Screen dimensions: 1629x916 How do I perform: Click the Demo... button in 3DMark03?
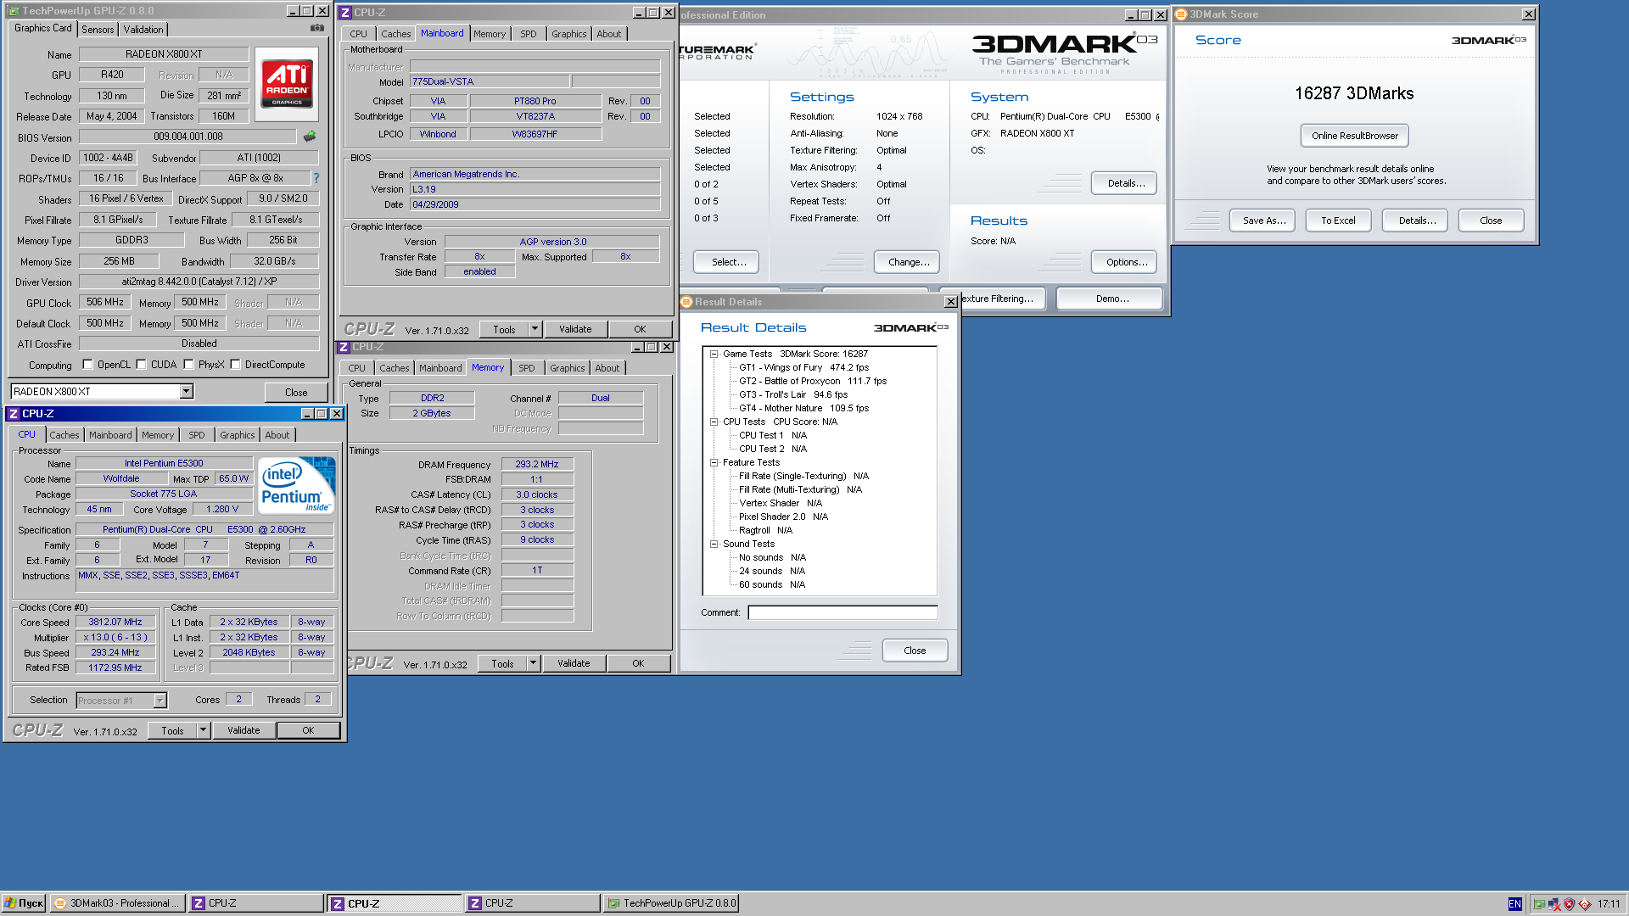[x=1111, y=299]
